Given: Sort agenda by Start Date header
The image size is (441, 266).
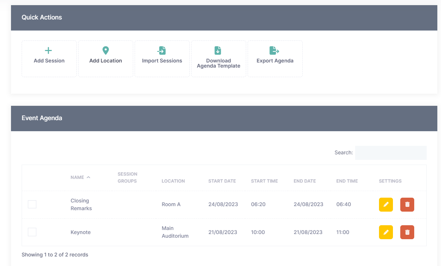Looking at the screenshot, I should click(222, 181).
